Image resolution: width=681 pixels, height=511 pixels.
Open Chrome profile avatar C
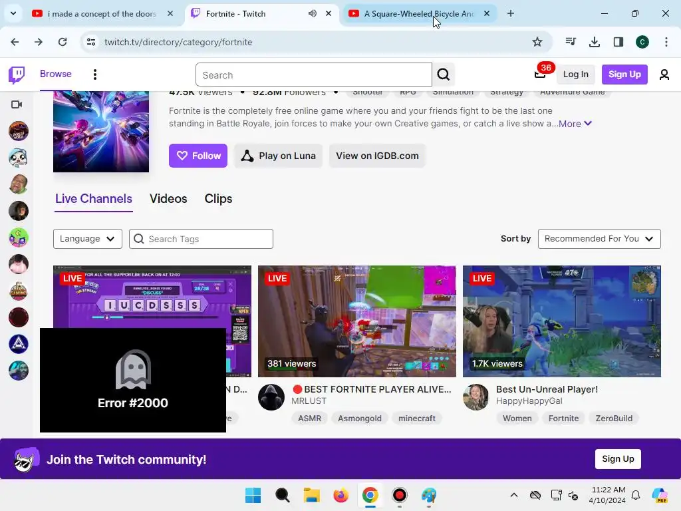click(x=642, y=42)
